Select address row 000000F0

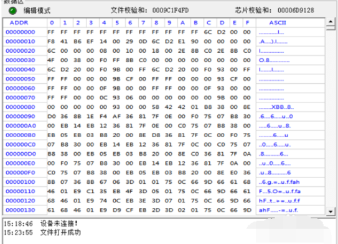click(21, 173)
